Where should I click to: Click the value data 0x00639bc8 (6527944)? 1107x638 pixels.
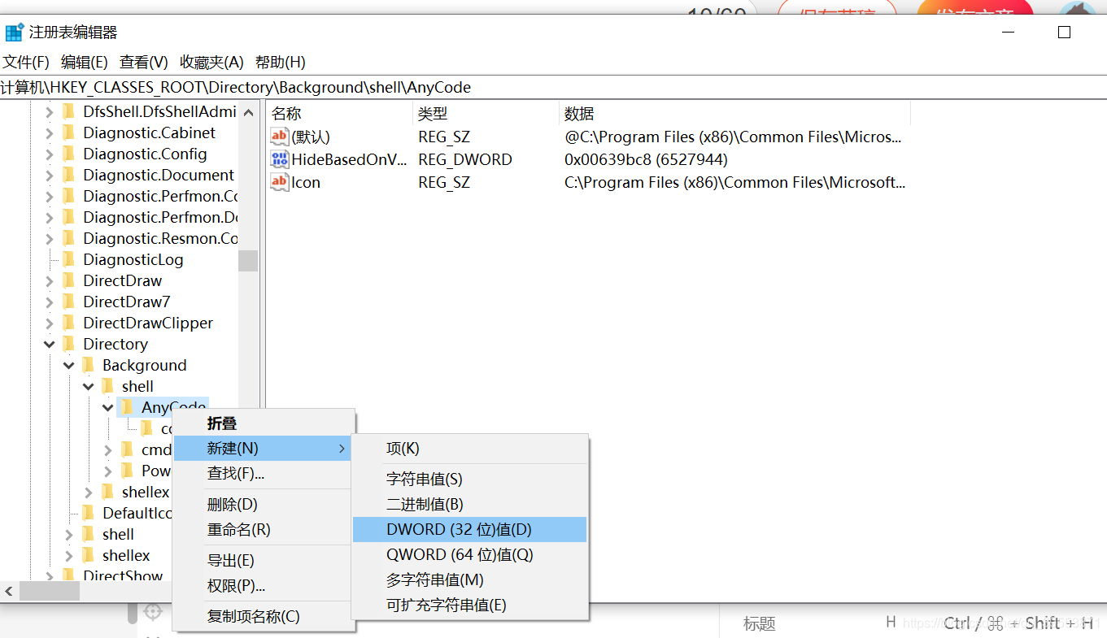646,159
